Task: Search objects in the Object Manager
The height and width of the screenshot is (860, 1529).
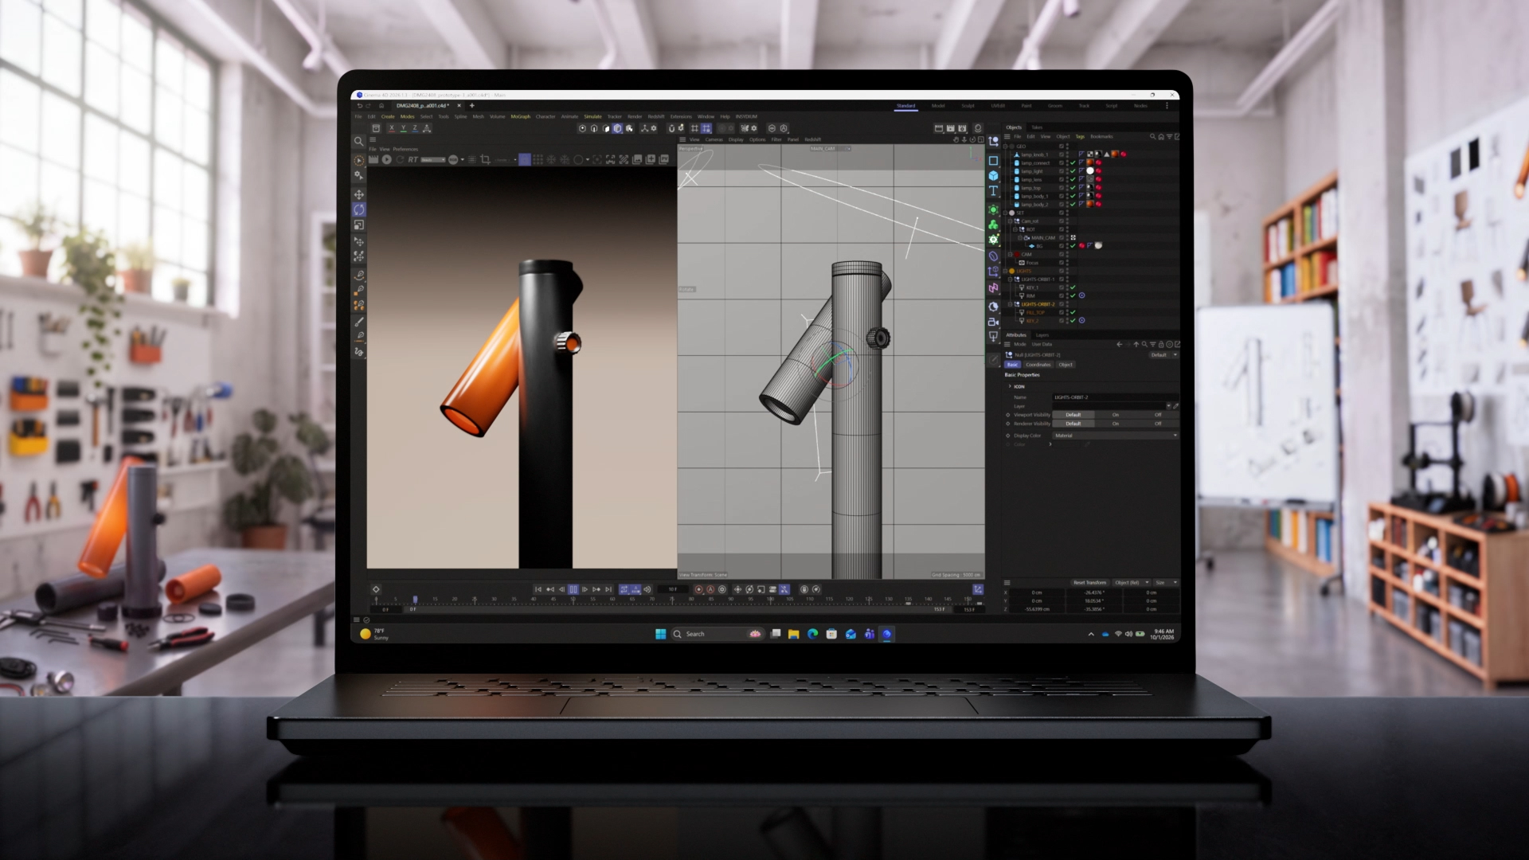Action: click(1152, 136)
